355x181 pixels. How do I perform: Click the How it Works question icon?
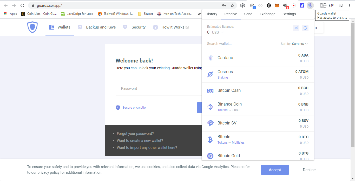155,27
